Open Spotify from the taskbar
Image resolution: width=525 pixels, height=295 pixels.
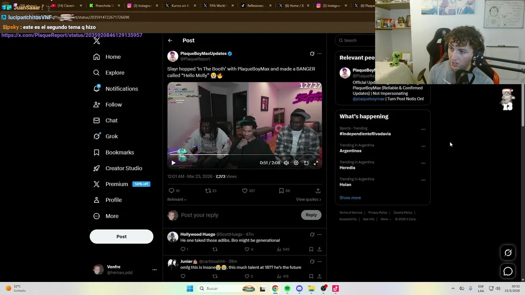coord(287,288)
